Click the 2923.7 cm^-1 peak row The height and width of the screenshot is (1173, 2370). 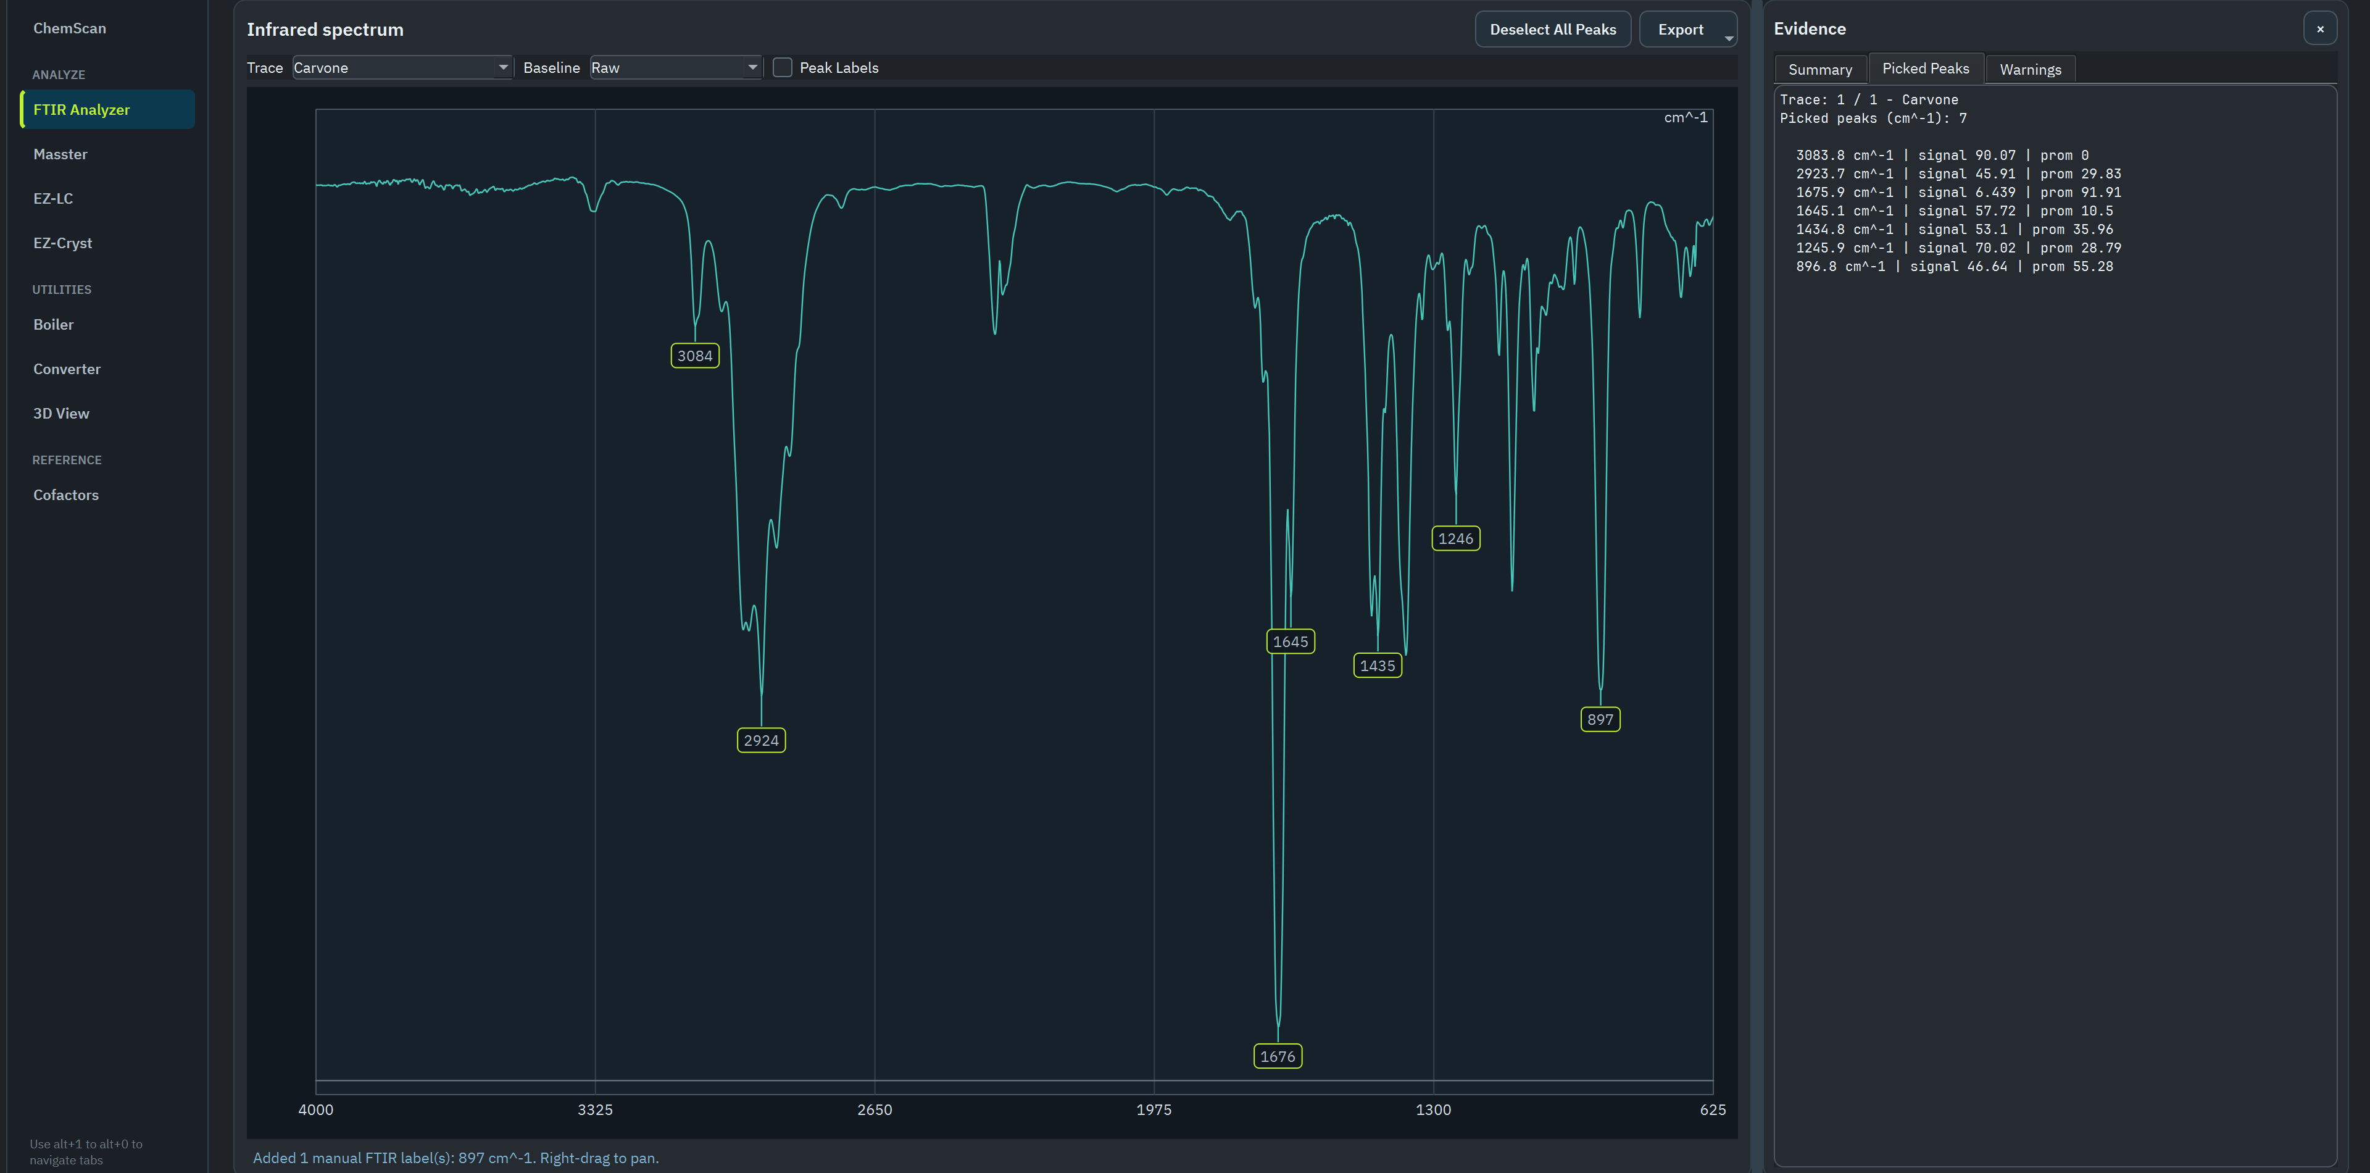1958,174
